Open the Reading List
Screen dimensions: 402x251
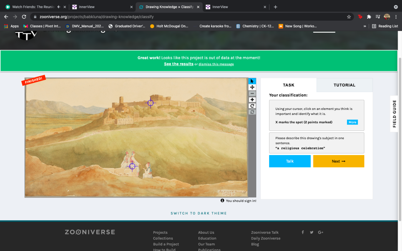[x=385, y=26]
